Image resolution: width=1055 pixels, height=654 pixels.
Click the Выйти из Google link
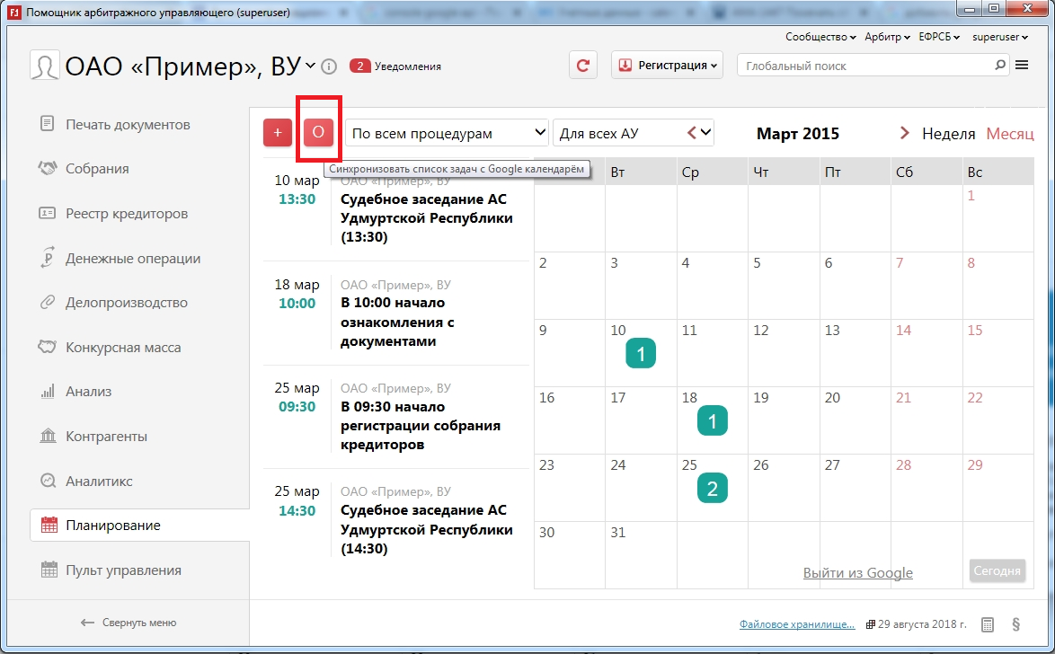(x=857, y=573)
